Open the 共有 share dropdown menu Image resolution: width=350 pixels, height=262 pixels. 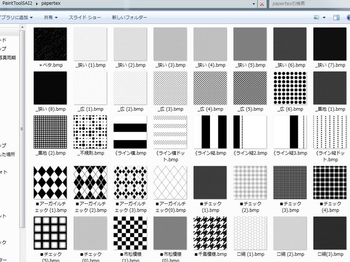[50, 18]
